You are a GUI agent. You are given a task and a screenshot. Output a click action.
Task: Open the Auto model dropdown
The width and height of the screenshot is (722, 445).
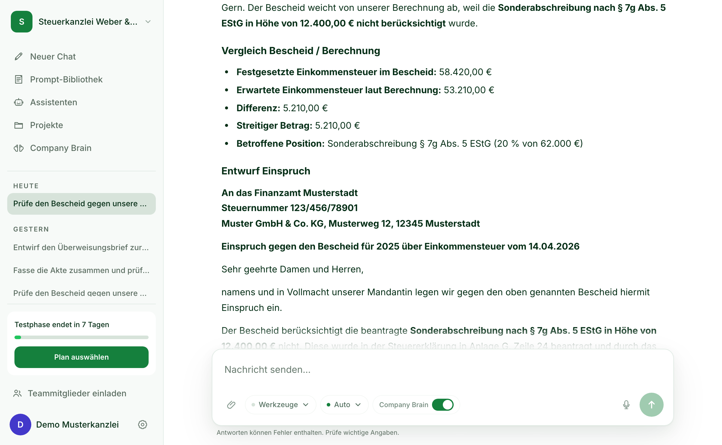pos(344,405)
